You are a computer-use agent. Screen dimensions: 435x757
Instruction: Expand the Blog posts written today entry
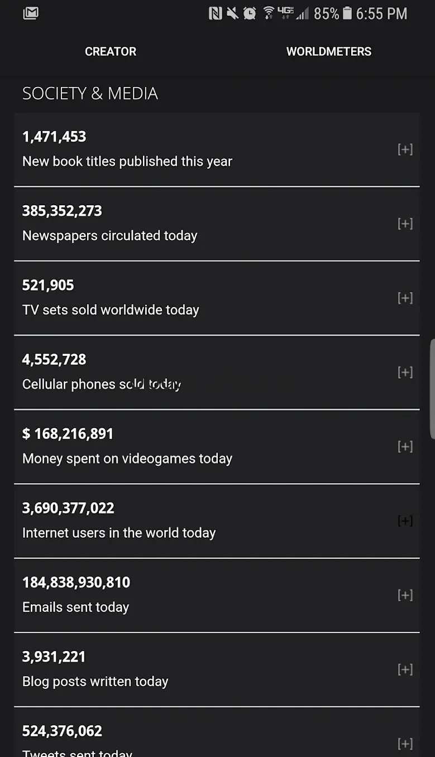[x=405, y=669]
